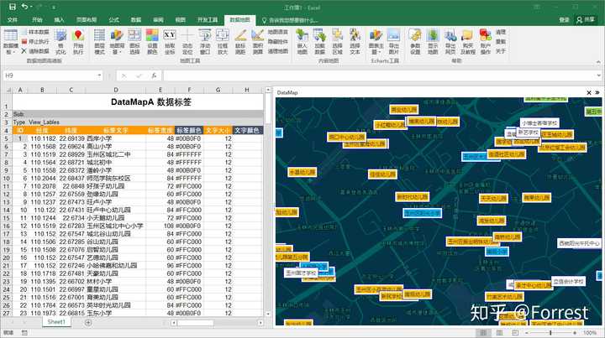Click the 共享 Share button
Image resolution: width=605 pixels, height=338 pixels.
click(x=586, y=19)
